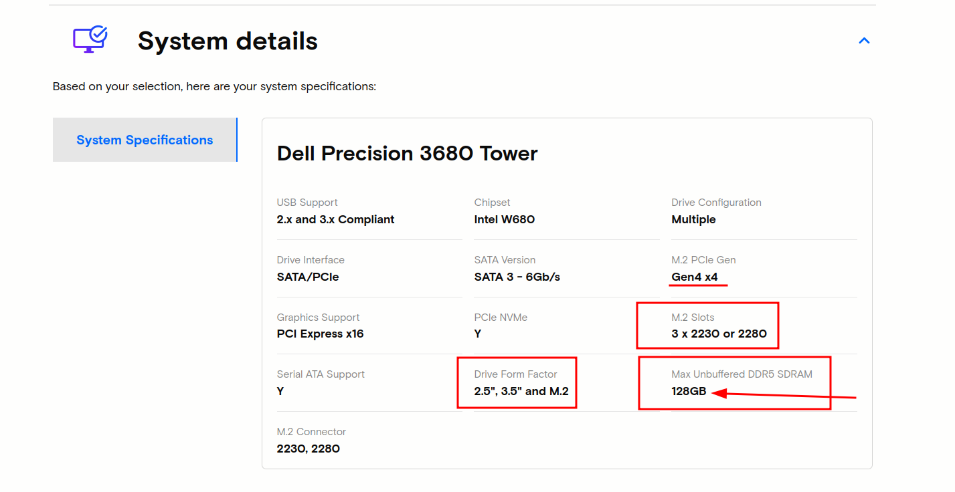Click the Multiple drive configuration value
The image size is (955, 492).
click(x=693, y=219)
